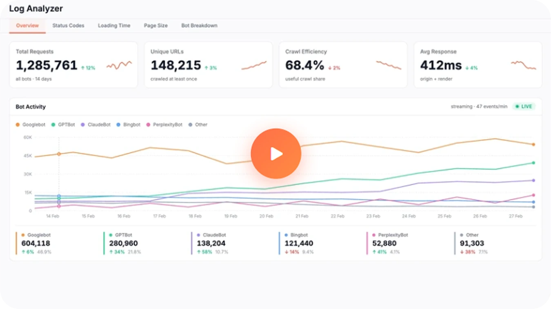551x309 pixels.
Task: Select the 68.4% crawl efficiency value
Action: pyautogui.click(x=305, y=65)
